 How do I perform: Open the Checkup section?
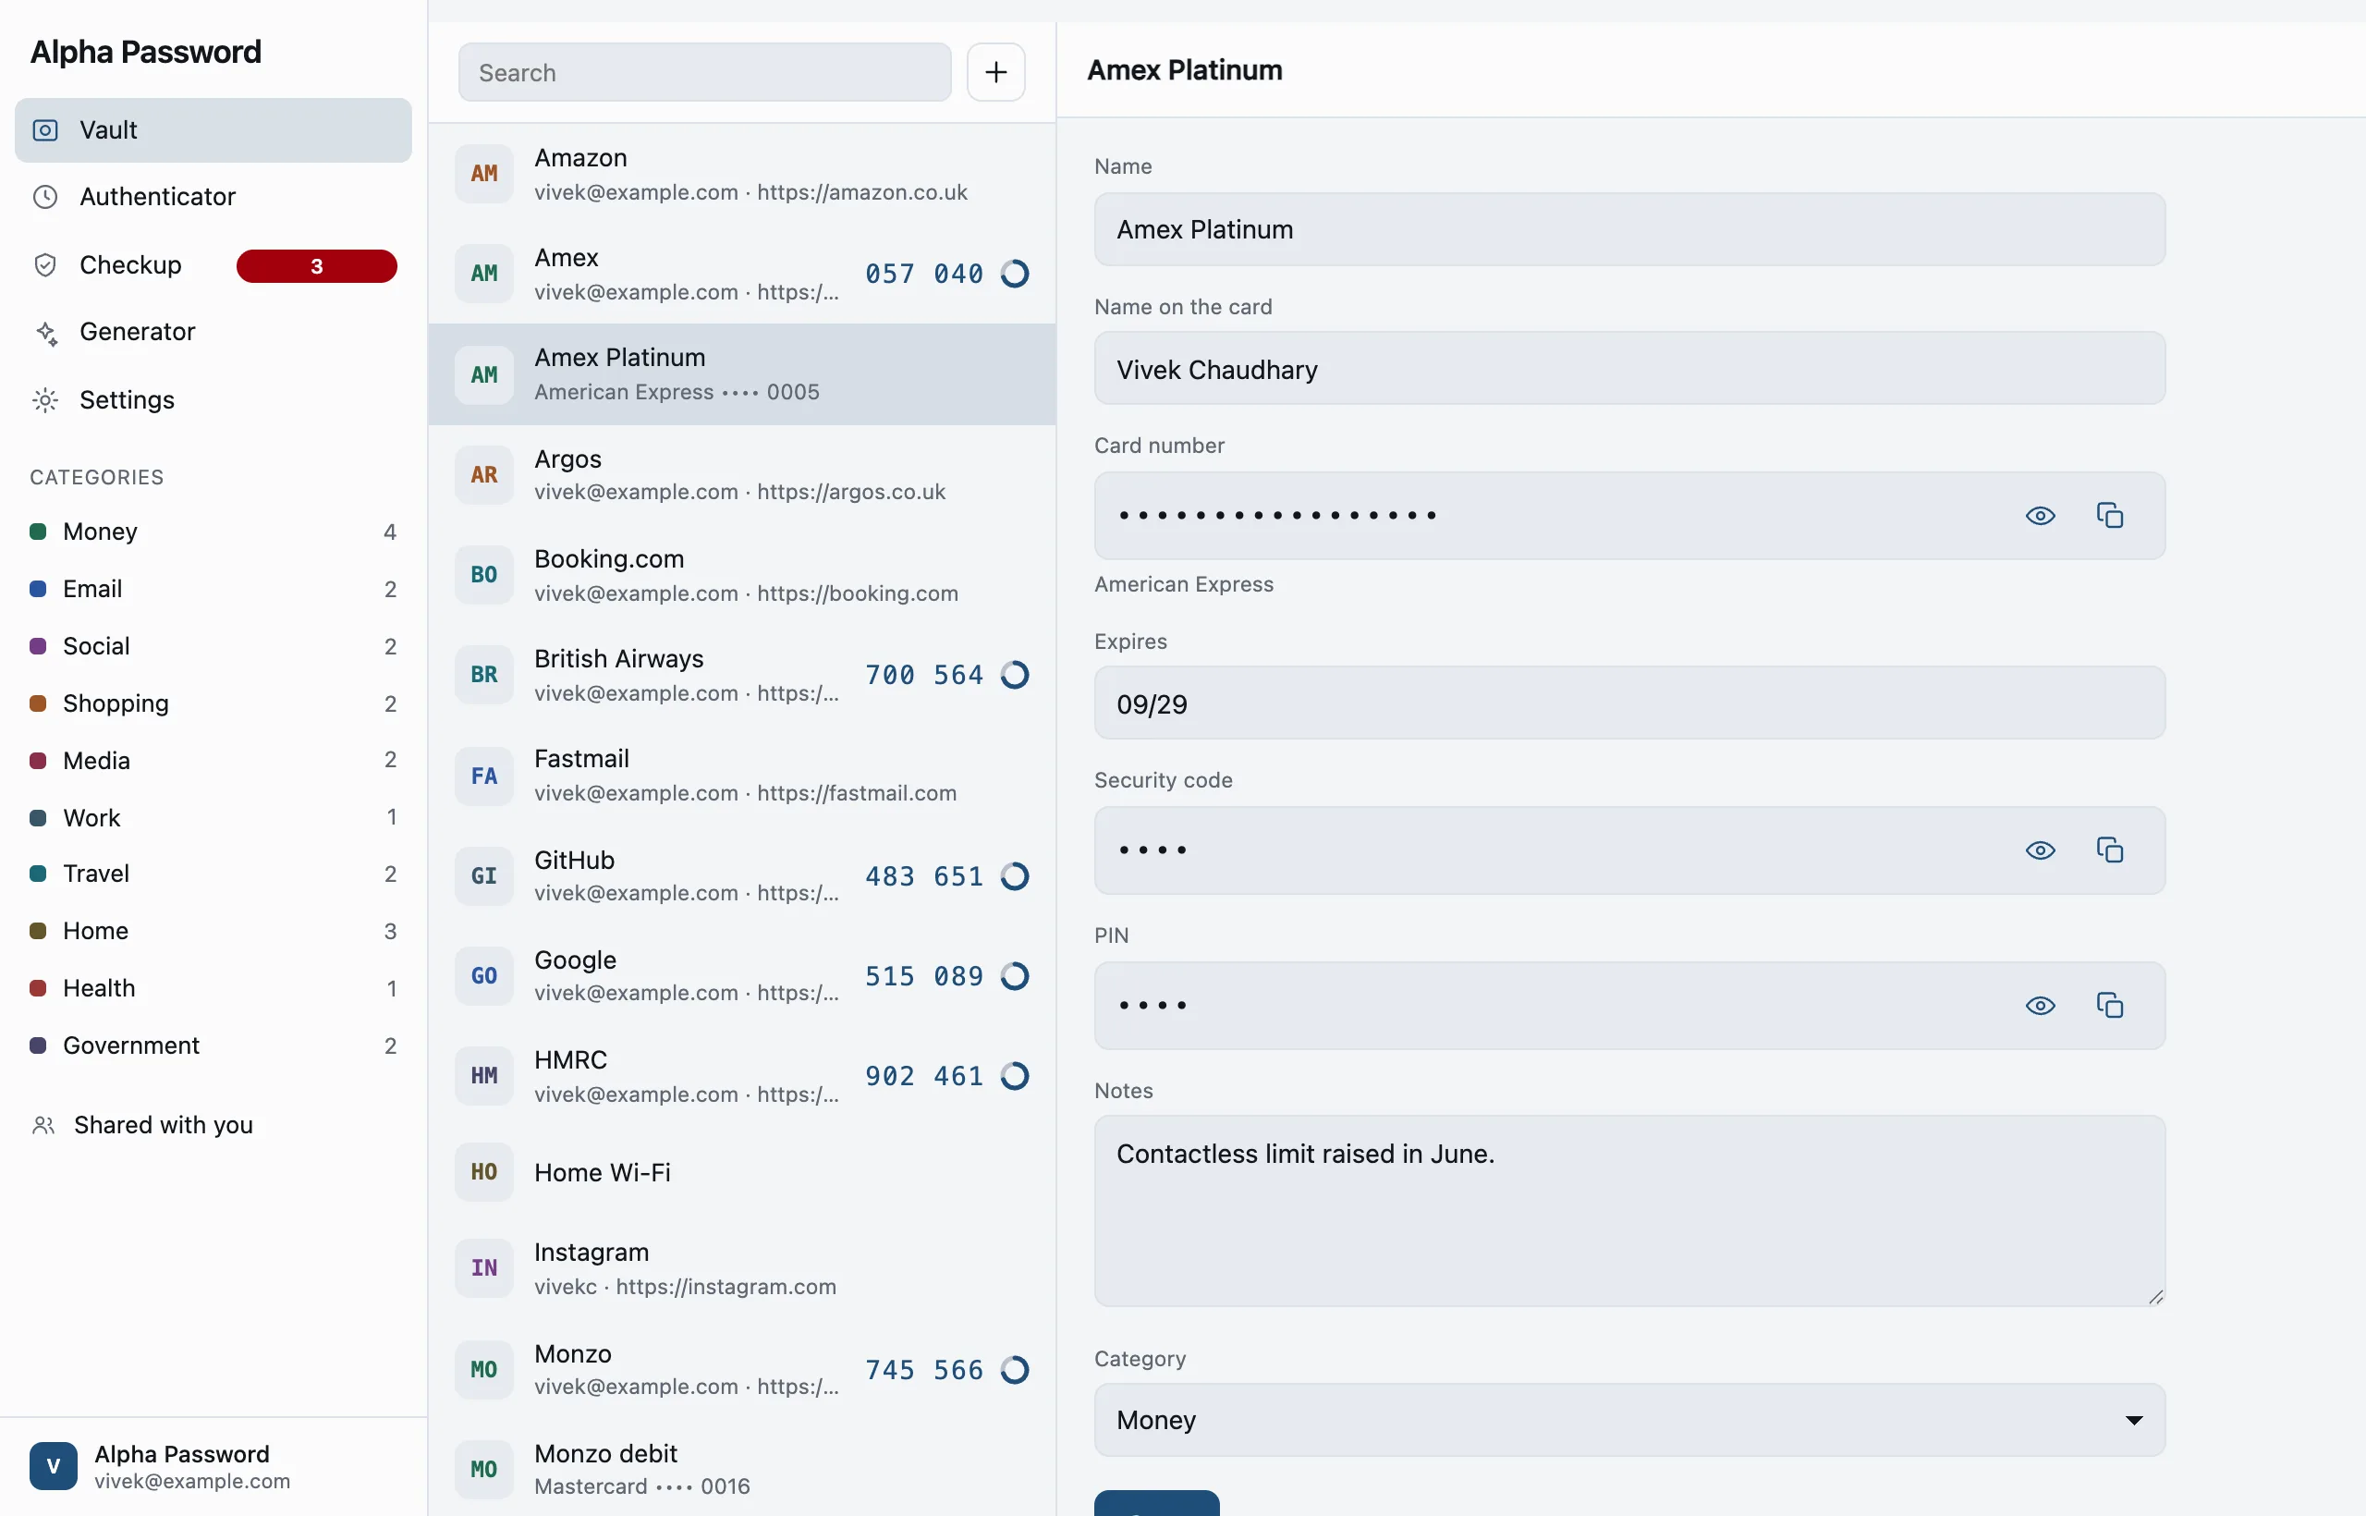click(213, 264)
